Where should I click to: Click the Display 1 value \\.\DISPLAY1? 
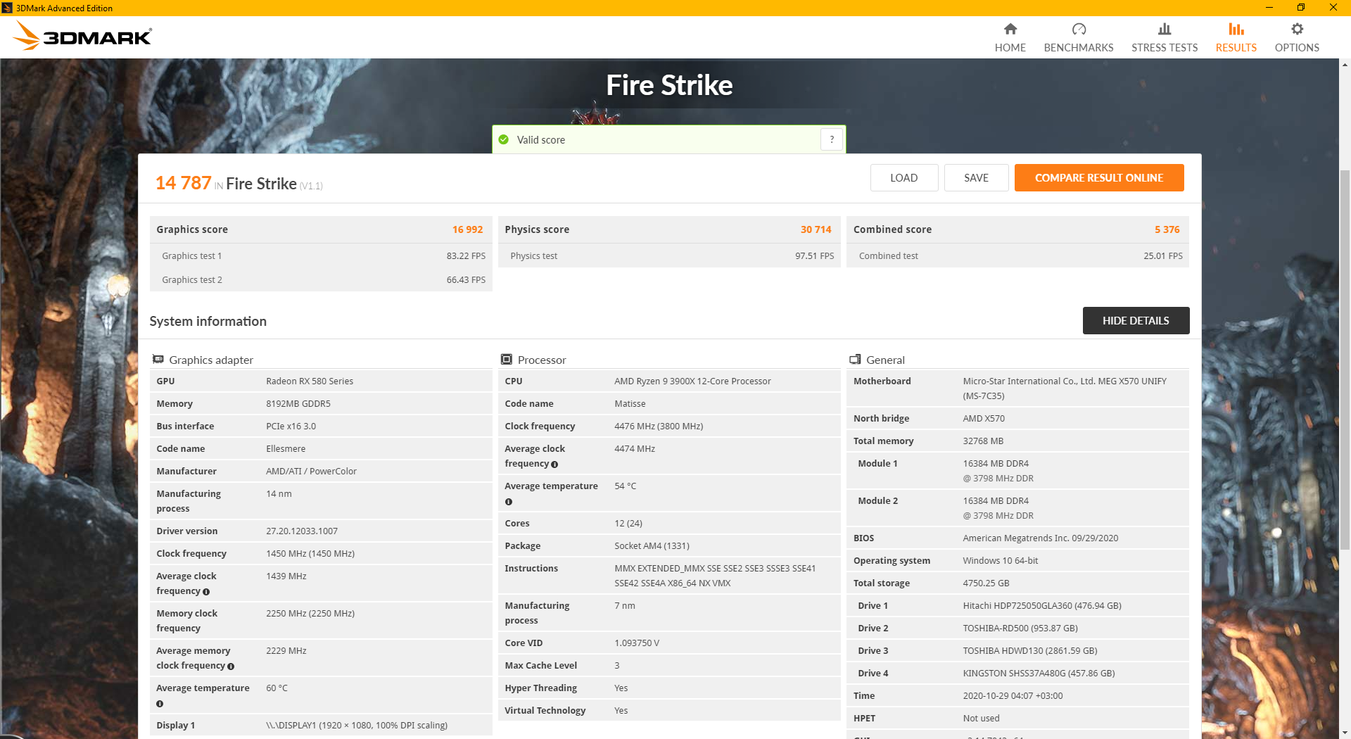click(x=357, y=726)
